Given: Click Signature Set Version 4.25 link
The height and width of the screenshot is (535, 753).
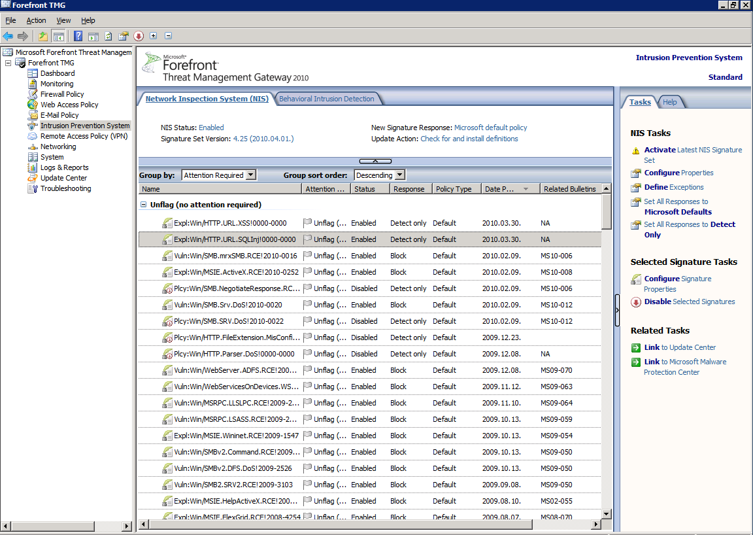Looking at the screenshot, I should click(263, 139).
